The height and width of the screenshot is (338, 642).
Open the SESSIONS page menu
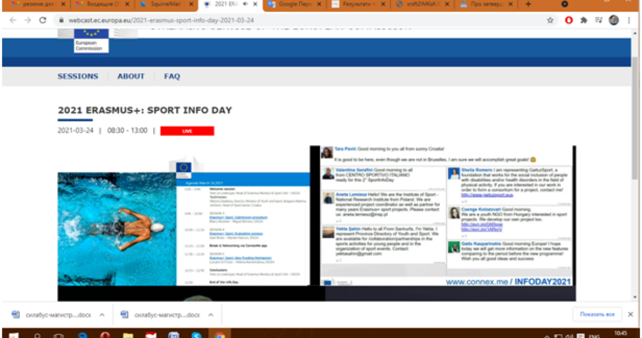pos(78,76)
